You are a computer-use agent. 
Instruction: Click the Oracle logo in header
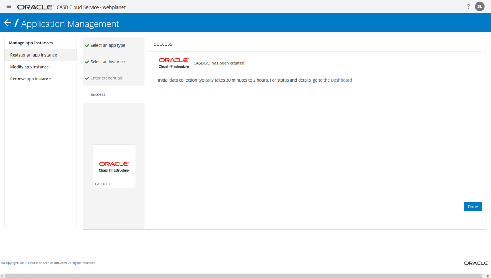[35, 7]
